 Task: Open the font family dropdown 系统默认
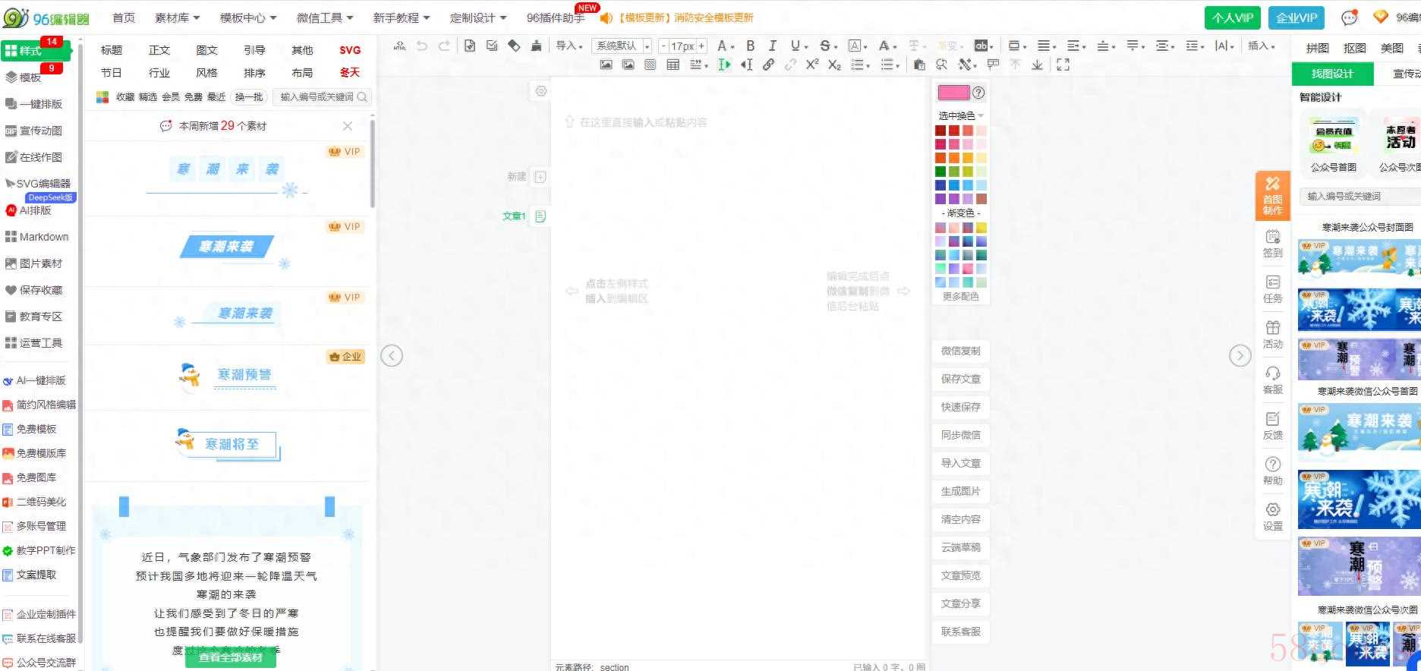(622, 46)
